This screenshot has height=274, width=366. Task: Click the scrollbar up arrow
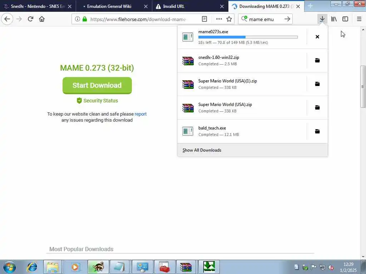pyautogui.click(x=363, y=29)
